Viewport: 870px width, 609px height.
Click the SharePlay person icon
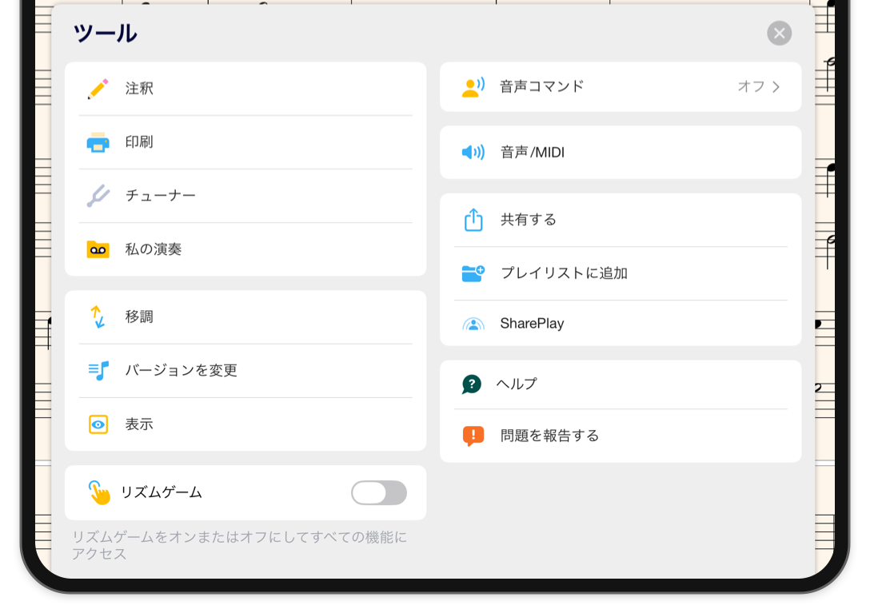(473, 324)
